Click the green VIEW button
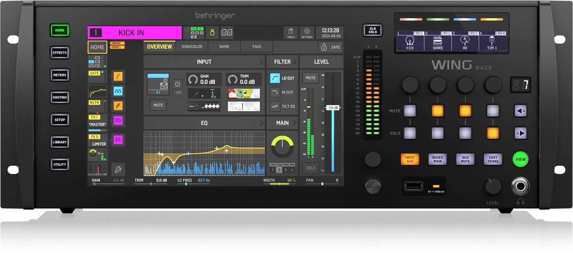 tap(521, 159)
